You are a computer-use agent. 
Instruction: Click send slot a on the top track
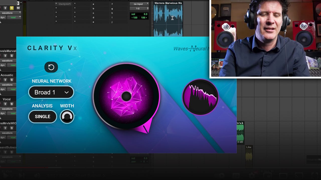pos(100,4)
